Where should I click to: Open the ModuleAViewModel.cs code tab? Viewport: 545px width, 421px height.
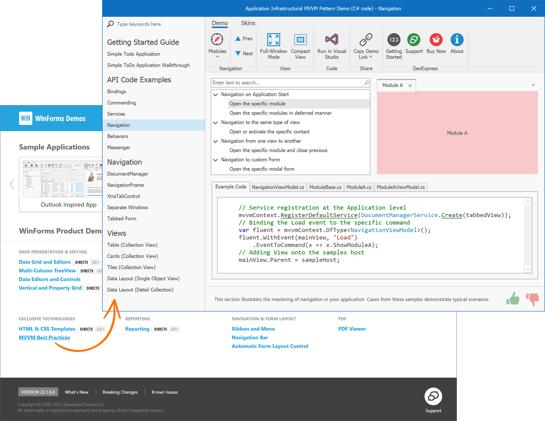coord(400,187)
